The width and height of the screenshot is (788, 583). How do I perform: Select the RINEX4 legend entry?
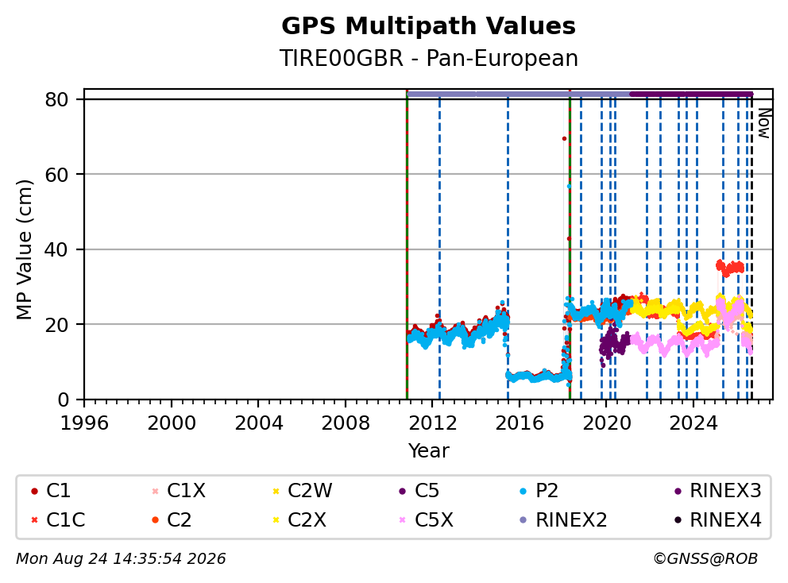pyautogui.click(x=718, y=520)
